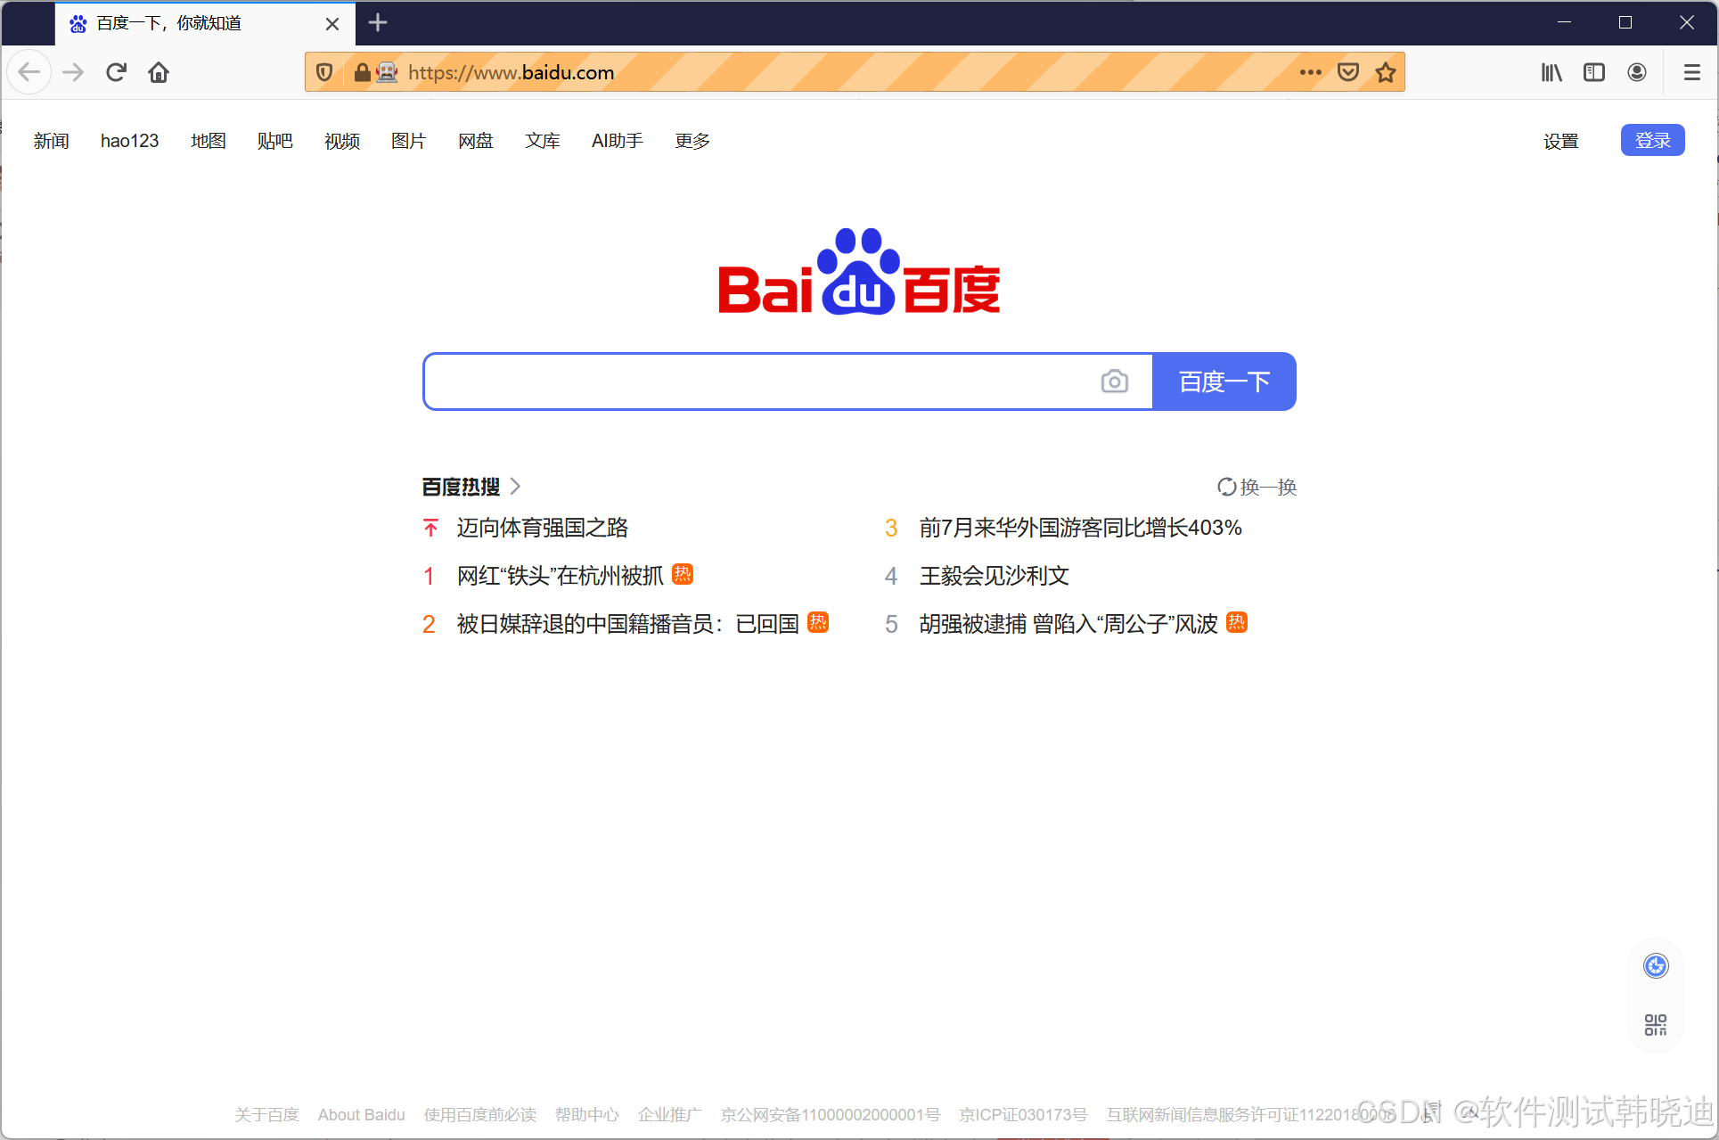Viewport: 1719px width, 1140px height.
Task: Open hot search 被日媒辞退的中国籍播音员
Action: (628, 624)
